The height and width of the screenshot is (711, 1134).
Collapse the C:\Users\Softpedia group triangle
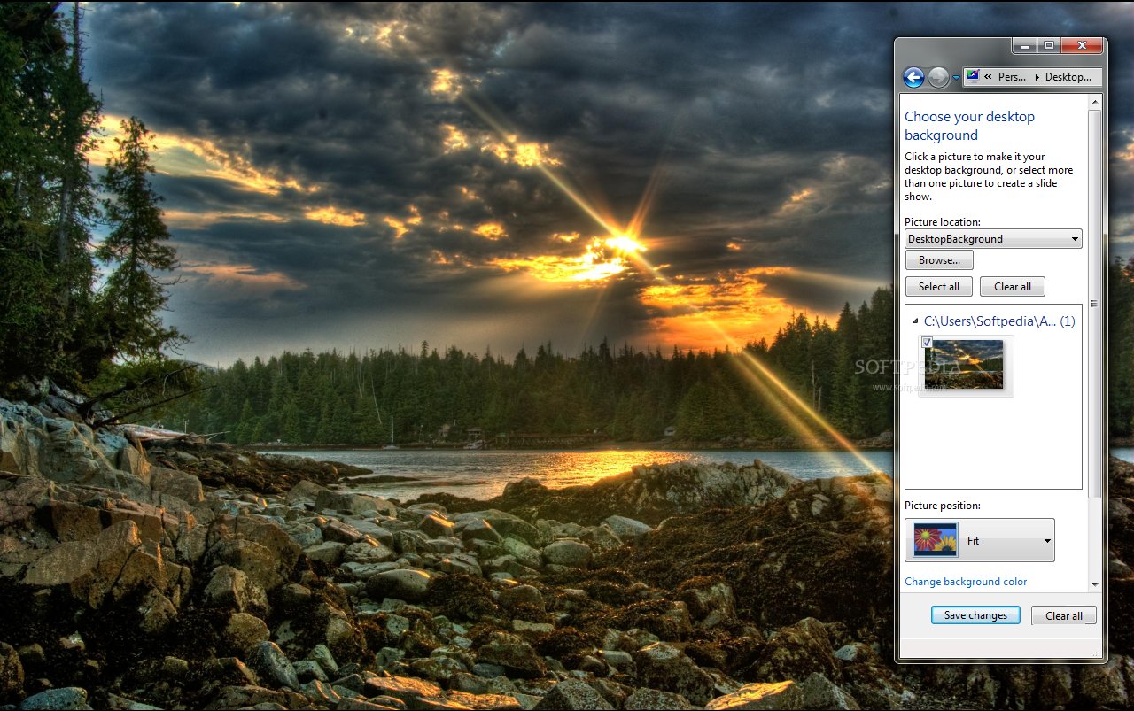(x=915, y=321)
